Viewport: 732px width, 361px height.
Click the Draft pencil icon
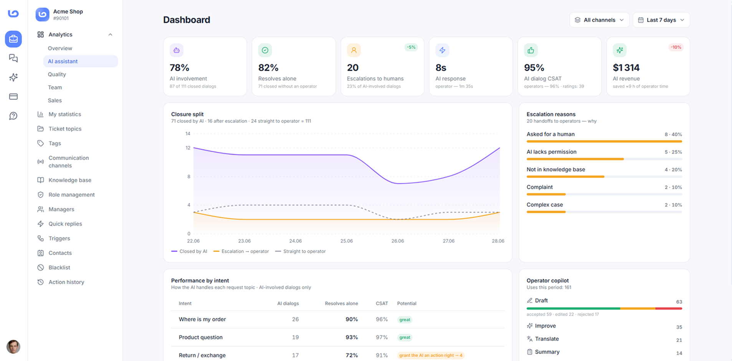[530, 301]
